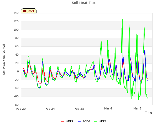This screenshot has height=126, width=168.
Task: Click the Feb 28 x-axis label
Action: click(x=79, y=109)
